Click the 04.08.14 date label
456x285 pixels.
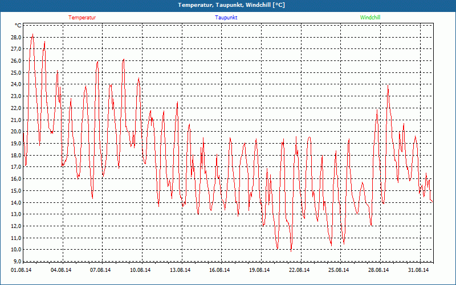click(61, 270)
